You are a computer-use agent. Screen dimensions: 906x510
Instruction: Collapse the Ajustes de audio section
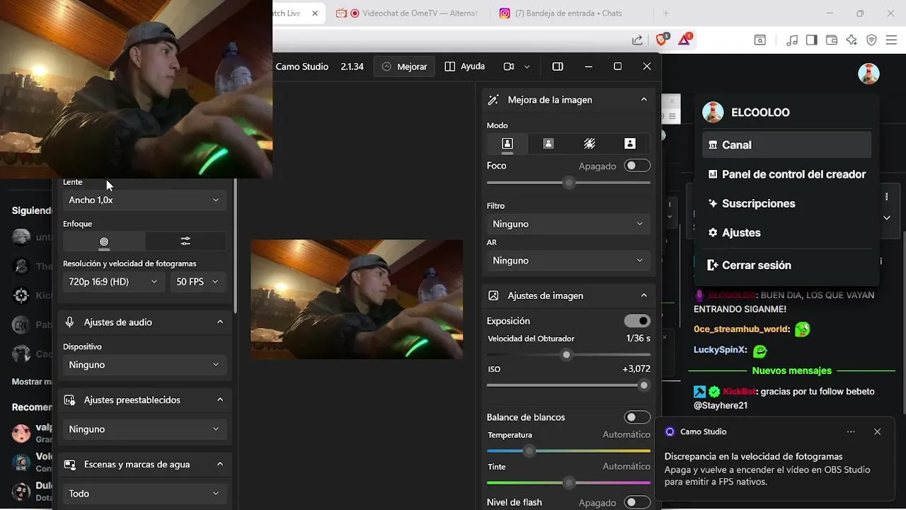(219, 322)
